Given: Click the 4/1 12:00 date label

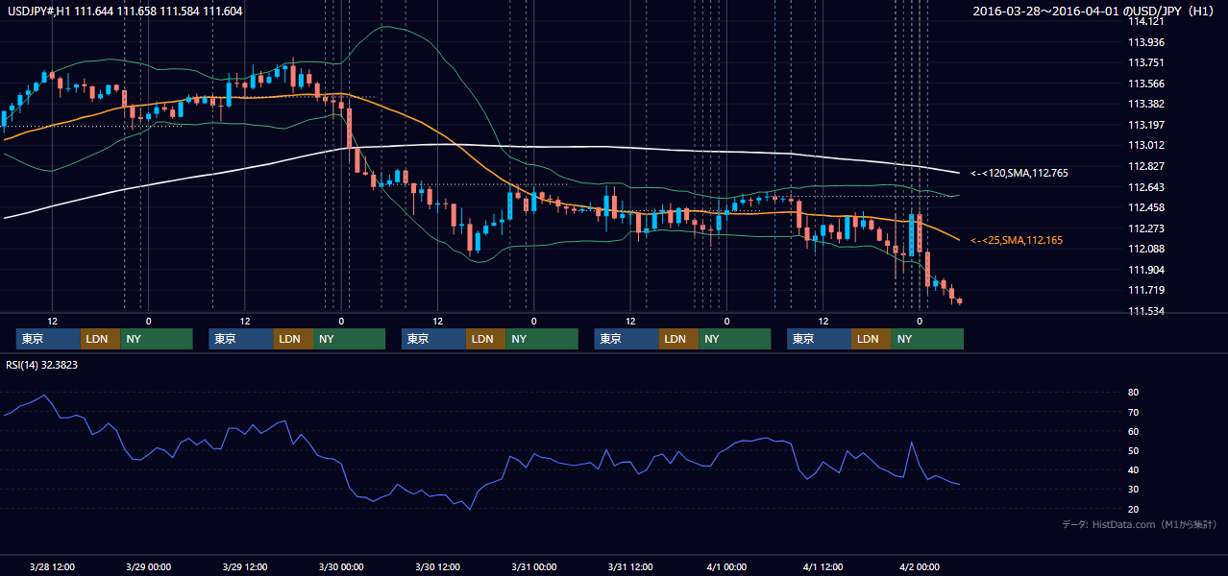Looking at the screenshot, I should 823,566.
